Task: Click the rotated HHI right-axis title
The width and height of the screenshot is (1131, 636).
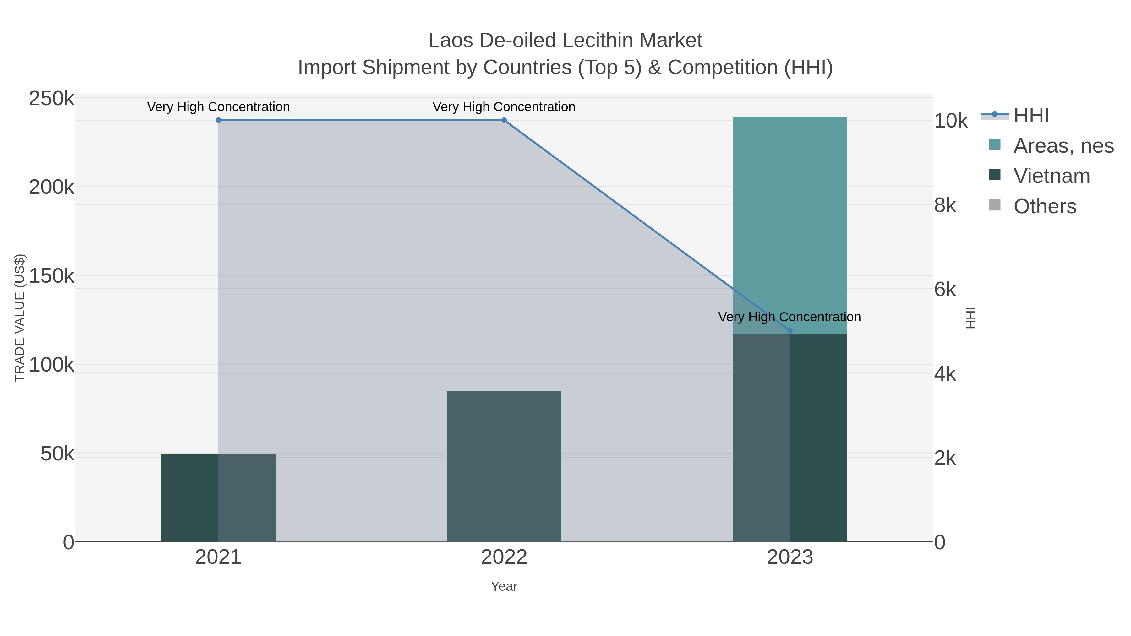Action: pyautogui.click(x=971, y=318)
